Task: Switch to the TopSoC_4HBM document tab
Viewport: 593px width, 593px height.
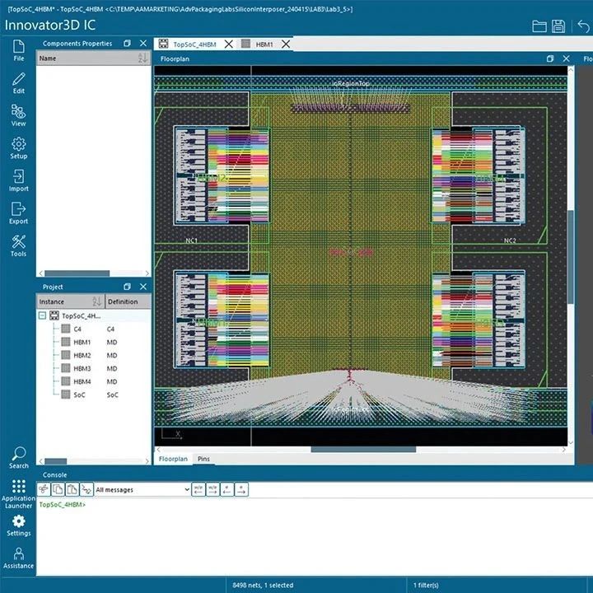Action: coord(194,44)
